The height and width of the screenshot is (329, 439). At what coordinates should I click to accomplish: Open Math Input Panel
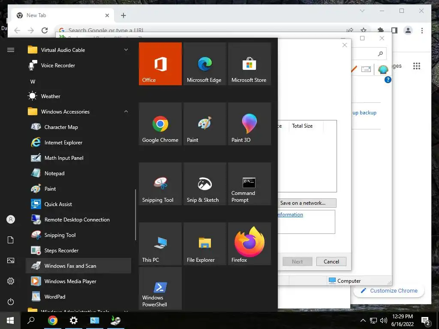(x=78, y=158)
